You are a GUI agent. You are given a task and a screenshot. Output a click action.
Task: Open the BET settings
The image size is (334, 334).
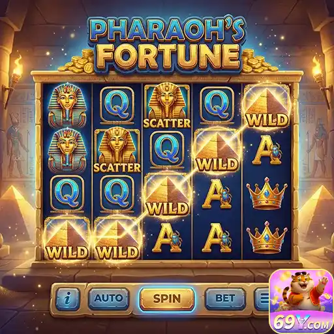[x=225, y=298]
